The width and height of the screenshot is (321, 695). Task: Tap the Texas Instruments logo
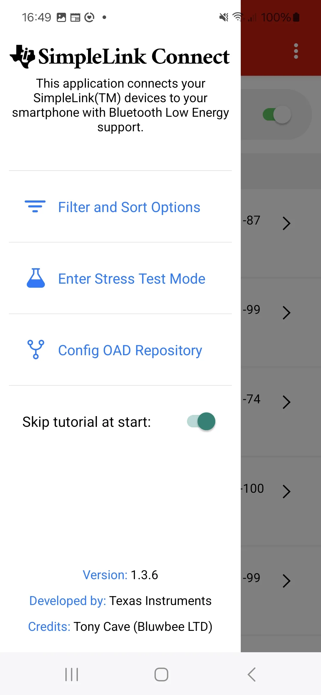coord(22,56)
